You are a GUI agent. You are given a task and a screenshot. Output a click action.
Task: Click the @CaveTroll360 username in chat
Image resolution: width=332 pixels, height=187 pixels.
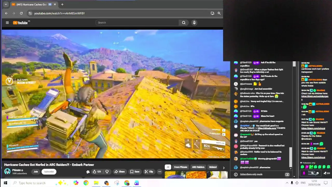(x=247, y=159)
